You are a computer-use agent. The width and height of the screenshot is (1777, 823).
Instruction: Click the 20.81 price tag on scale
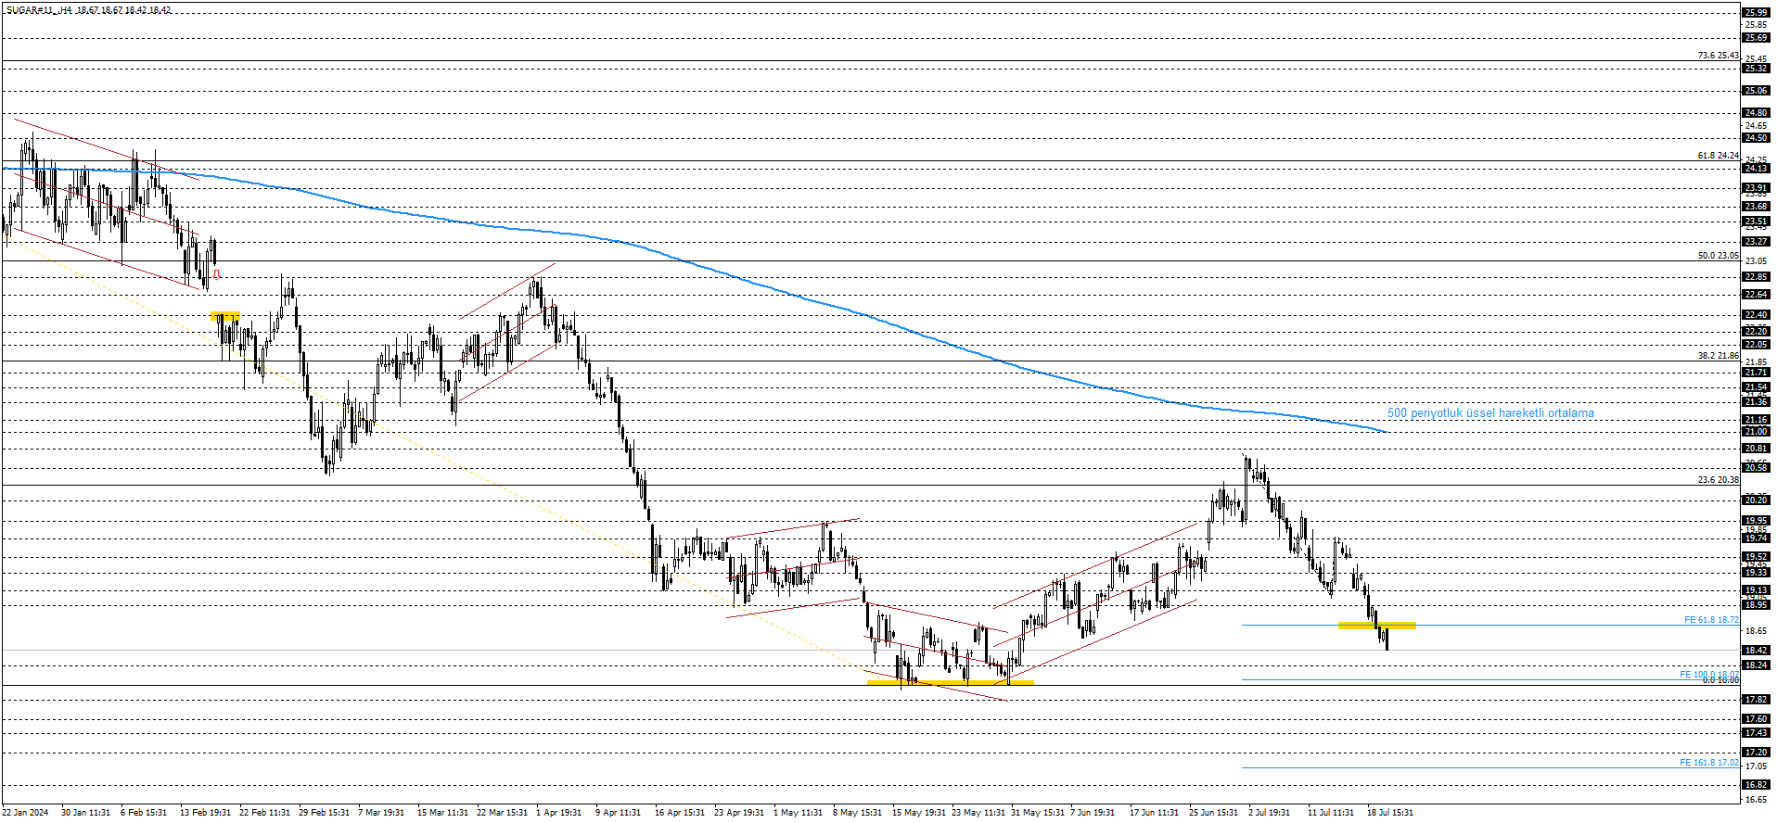1756,449
